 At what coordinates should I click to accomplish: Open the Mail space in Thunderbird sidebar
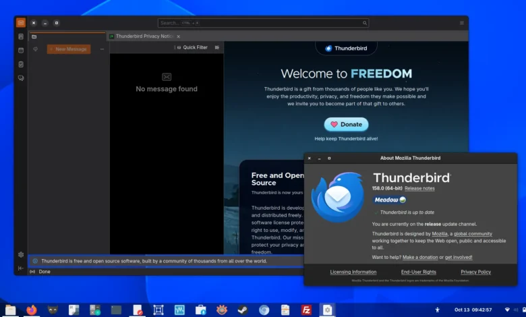coord(21,23)
